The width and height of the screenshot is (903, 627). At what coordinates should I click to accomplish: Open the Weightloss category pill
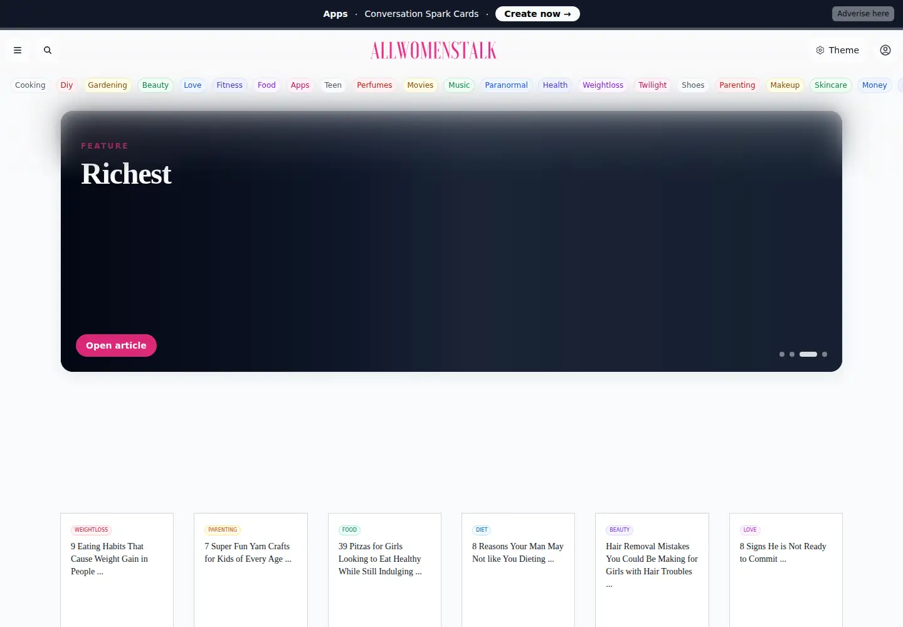point(603,85)
